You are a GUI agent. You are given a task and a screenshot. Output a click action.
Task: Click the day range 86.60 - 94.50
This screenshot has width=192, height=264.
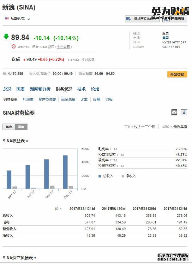105,74
